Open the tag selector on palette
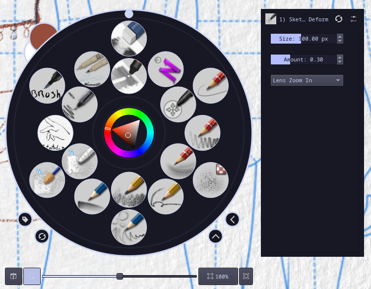The height and width of the screenshot is (289, 371). [25, 220]
